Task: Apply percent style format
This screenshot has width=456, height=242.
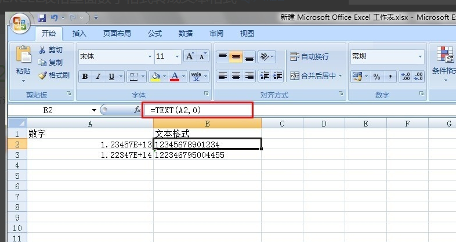Action: tap(377, 77)
